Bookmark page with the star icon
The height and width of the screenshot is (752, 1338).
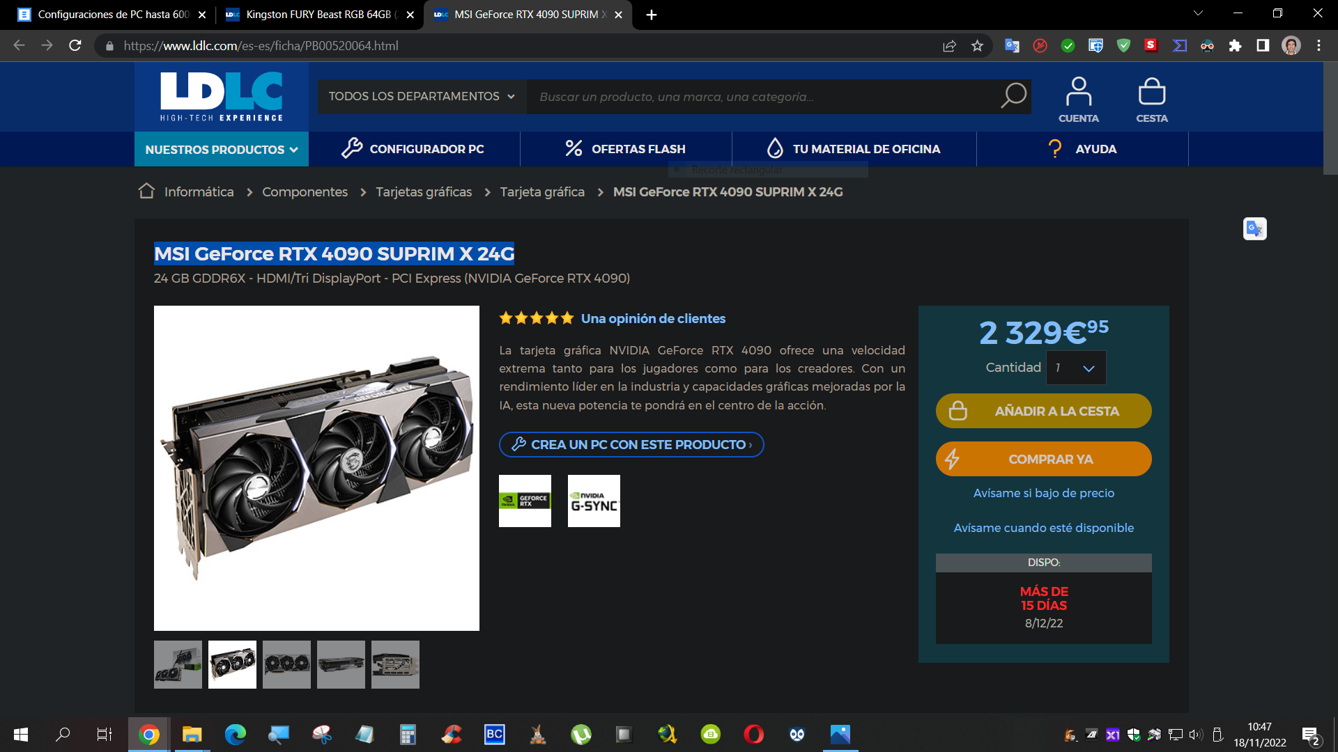pos(977,46)
